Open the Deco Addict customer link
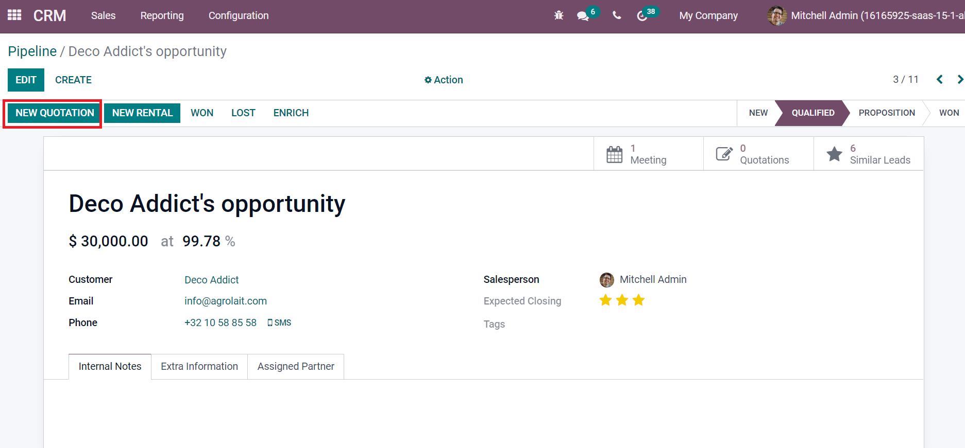 211,280
